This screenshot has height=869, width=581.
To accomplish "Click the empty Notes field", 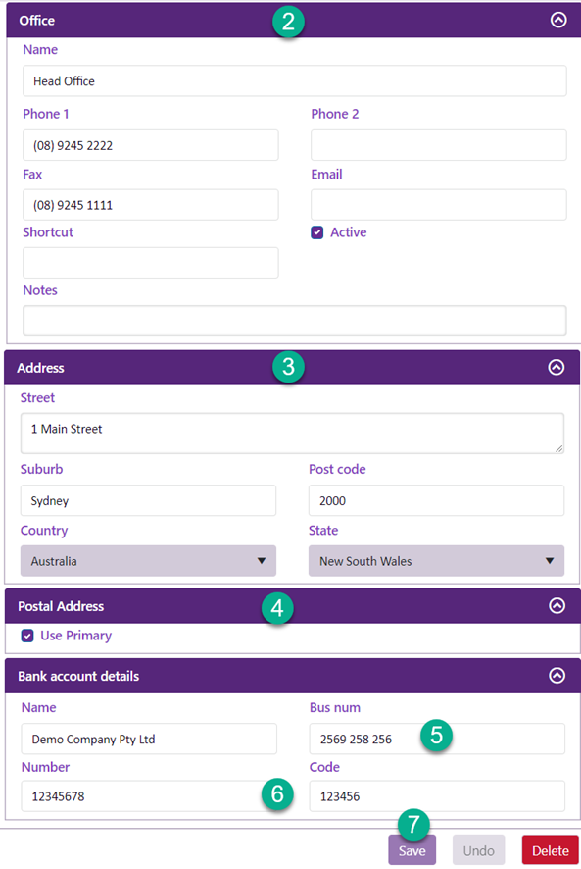I will click(295, 321).
